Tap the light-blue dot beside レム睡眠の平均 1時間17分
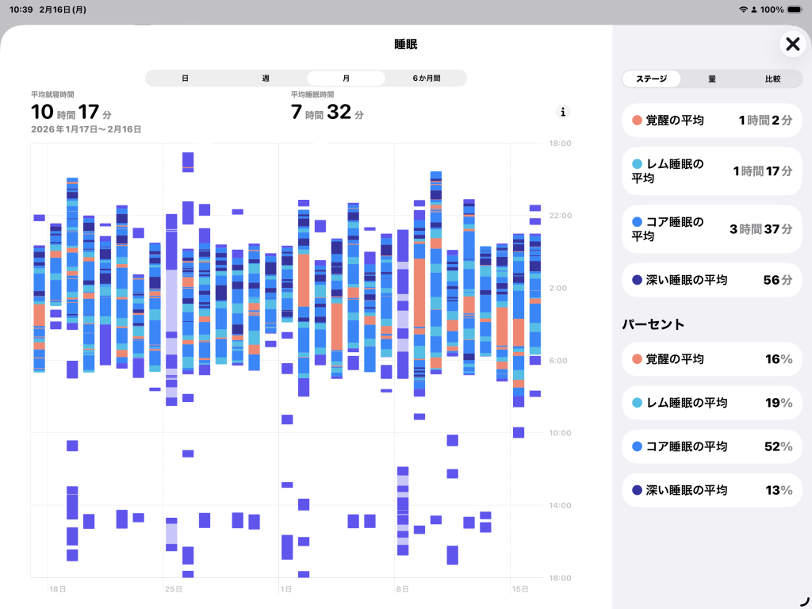The width and height of the screenshot is (812, 609). pos(637,164)
